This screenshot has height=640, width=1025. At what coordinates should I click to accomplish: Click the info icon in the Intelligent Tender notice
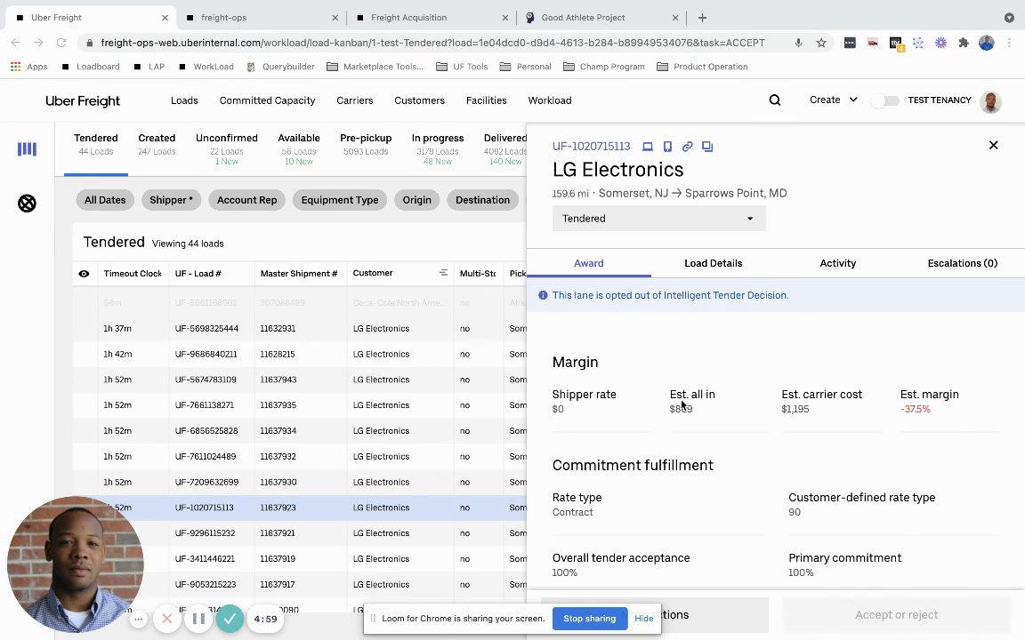[x=543, y=295]
